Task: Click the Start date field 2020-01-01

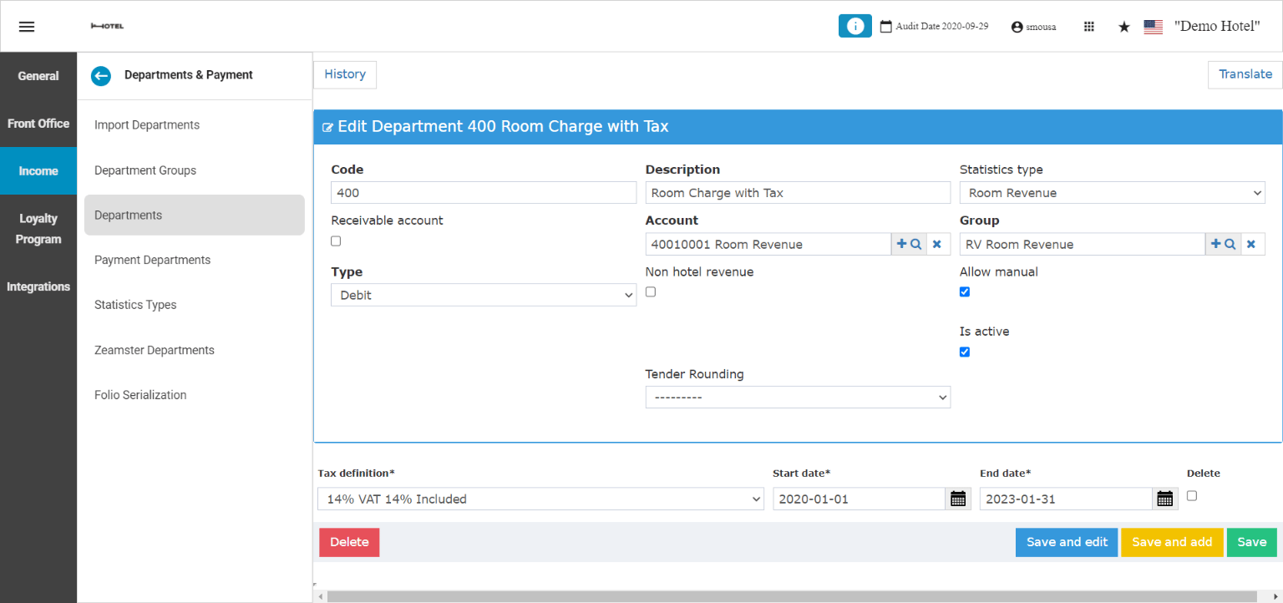Action: [x=860, y=499]
